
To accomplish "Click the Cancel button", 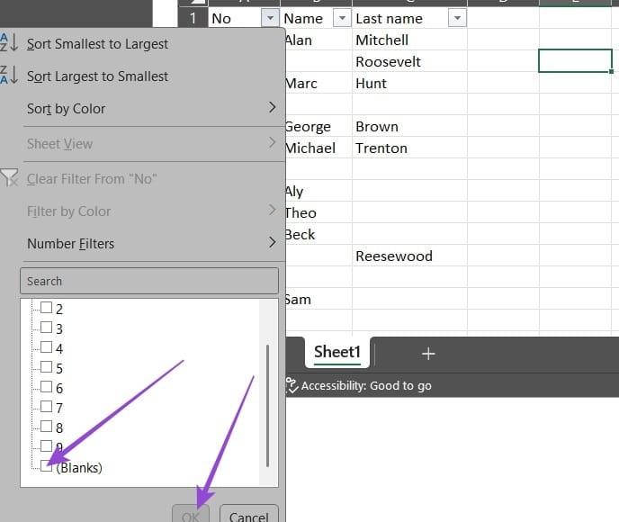I will (248, 514).
